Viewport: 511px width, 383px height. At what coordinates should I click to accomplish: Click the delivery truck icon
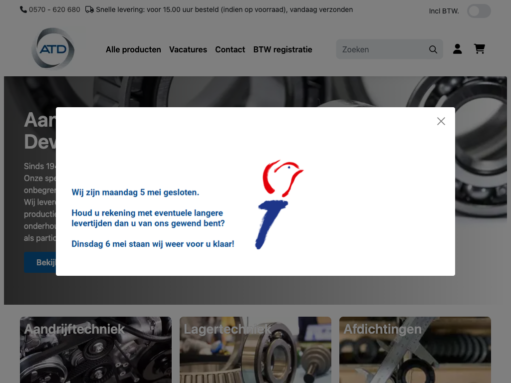(x=89, y=9)
